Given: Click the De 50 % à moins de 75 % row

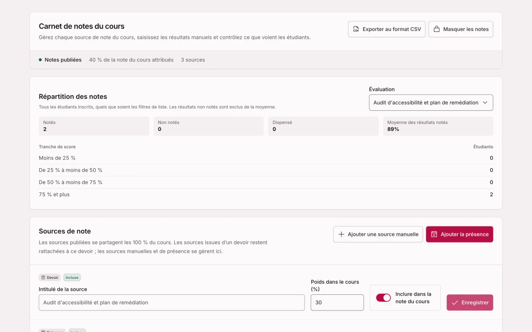Looking at the screenshot, I should point(266,182).
